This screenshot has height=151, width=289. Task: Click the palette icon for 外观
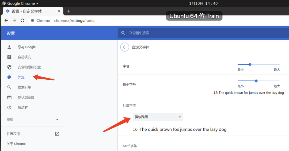click(x=9, y=77)
